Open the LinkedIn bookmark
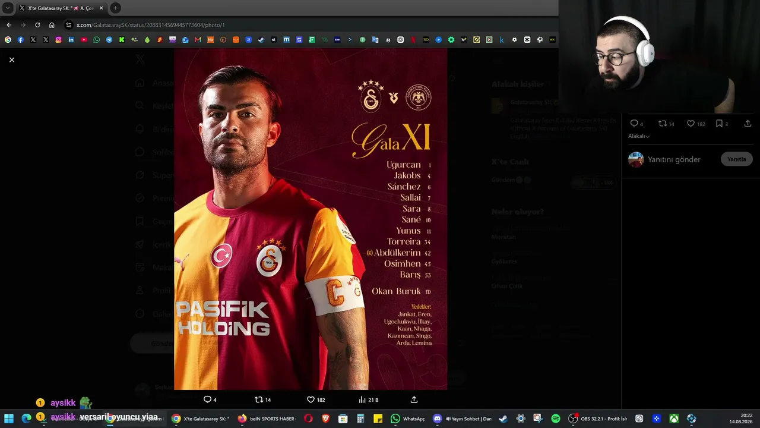 pyautogui.click(x=71, y=40)
